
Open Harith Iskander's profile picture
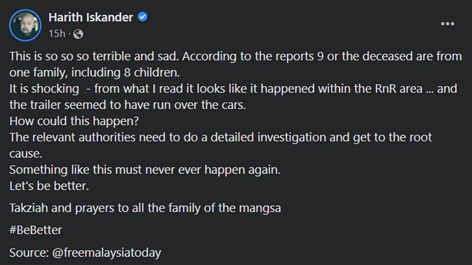25,25
